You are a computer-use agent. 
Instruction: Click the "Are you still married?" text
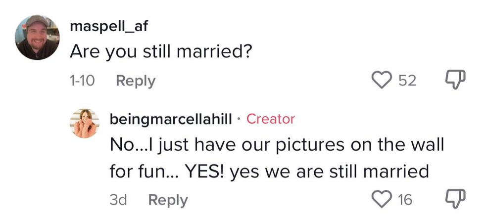click(161, 52)
